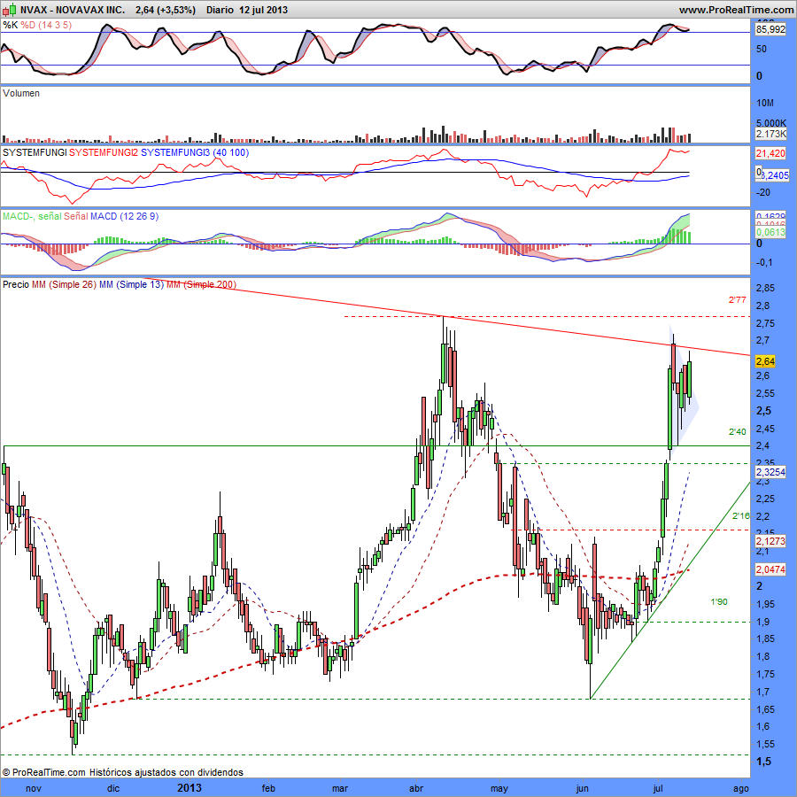Click the '© ProRealTime.com Históricos ajustados con dividendos' footer
This screenshot has height=797, width=797.
coord(123,772)
